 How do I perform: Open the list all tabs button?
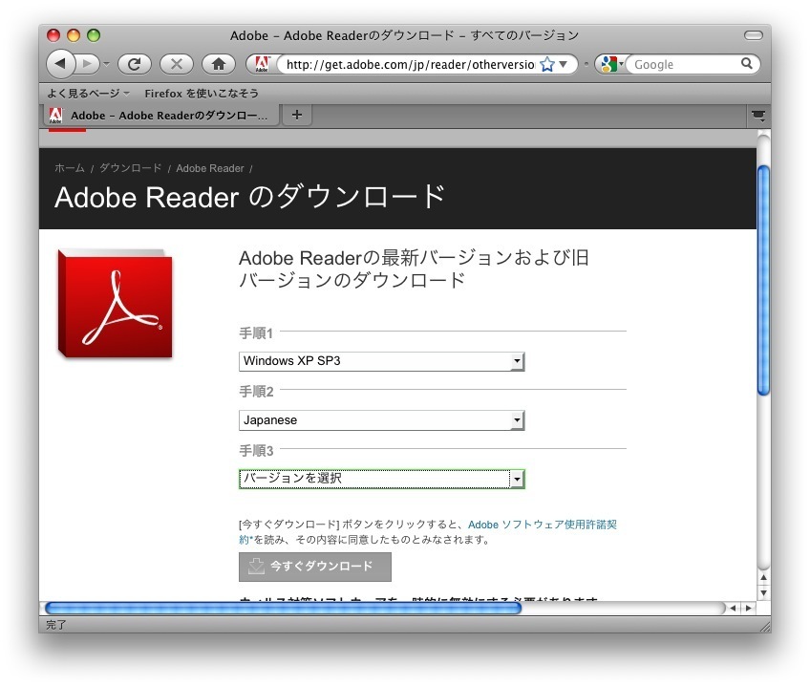[x=758, y=116]
